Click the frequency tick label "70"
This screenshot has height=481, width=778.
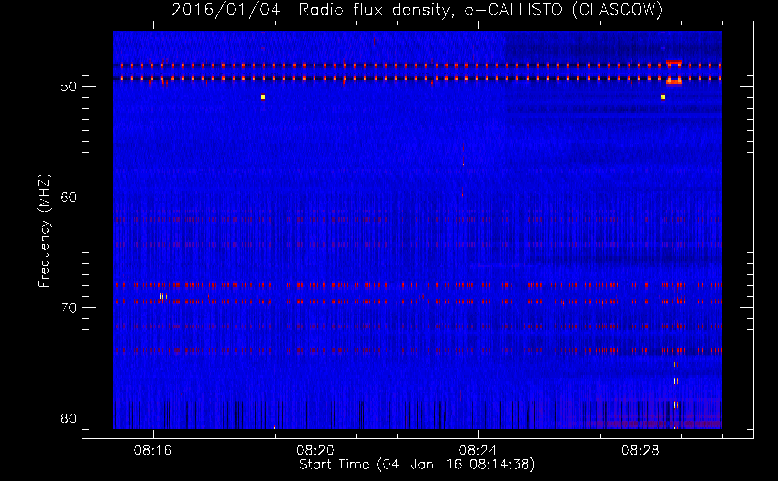69,308
